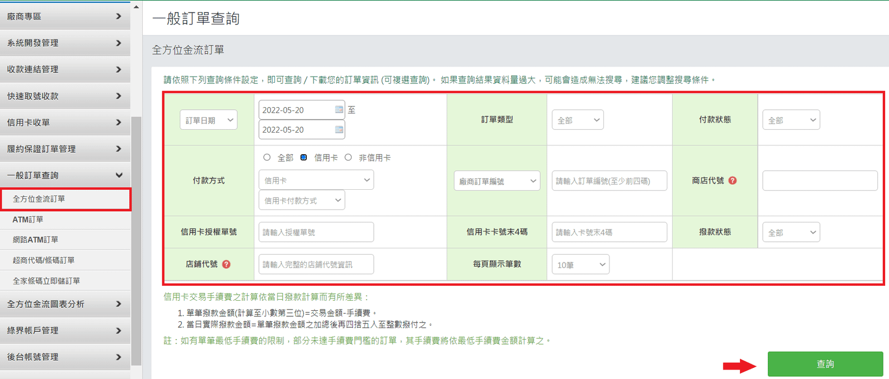Open the 全家條碼立即儲訂單 submenu item

click(x=65, y=281)
